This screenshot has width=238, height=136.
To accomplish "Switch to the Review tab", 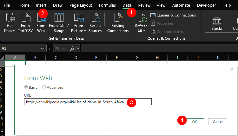I will coord(144,5).
